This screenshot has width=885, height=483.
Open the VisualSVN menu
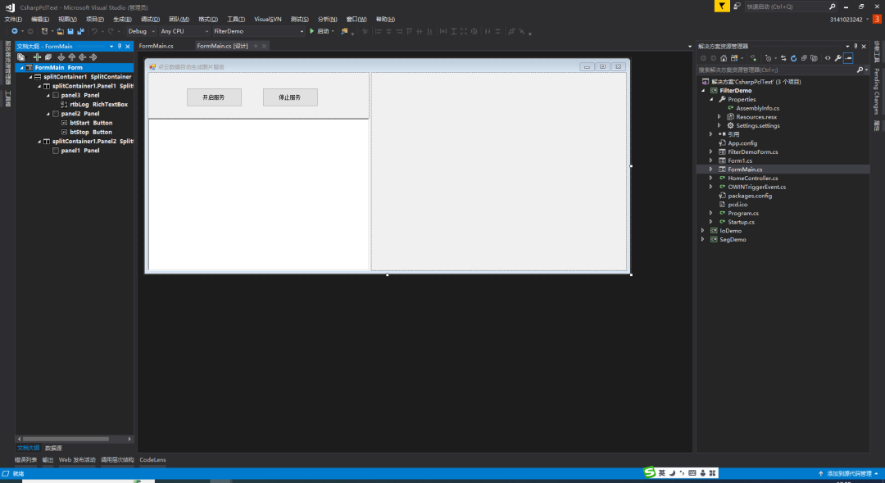(x=268, y=19)
